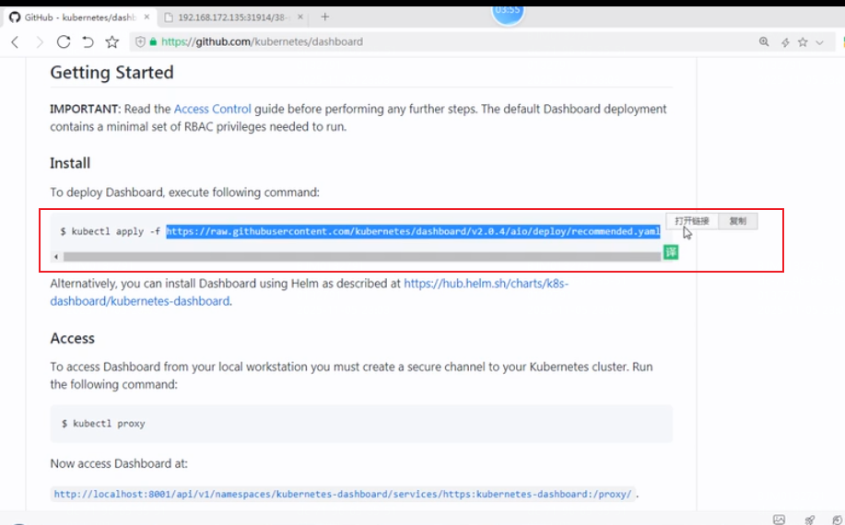Viewport: 845px width, 525px height.
Task: Click the localhost:8001 proxy URL text
Action: [343, 494]
